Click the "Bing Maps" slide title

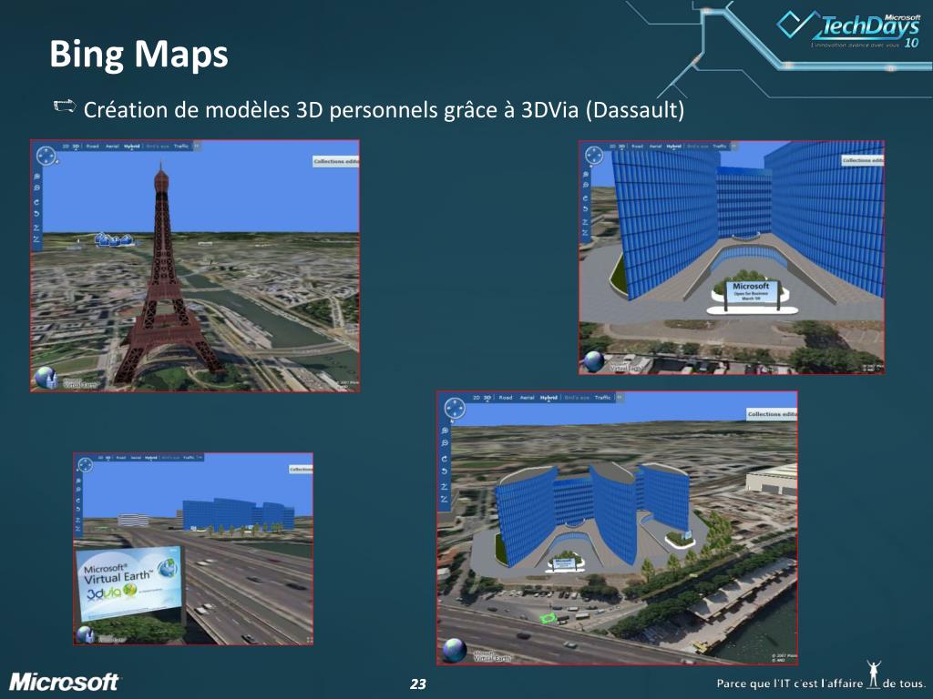pos(138,54)
